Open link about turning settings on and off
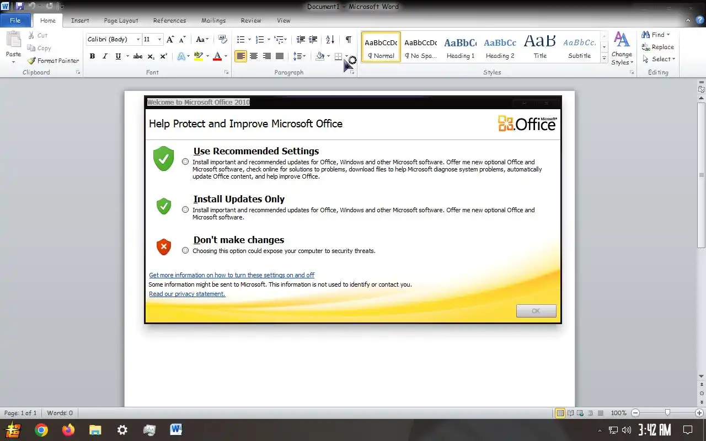706x441 pixels. click(232, 275)
